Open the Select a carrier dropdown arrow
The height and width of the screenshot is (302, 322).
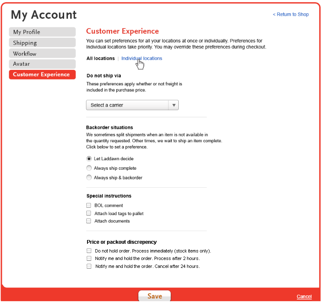pos(174,105)
